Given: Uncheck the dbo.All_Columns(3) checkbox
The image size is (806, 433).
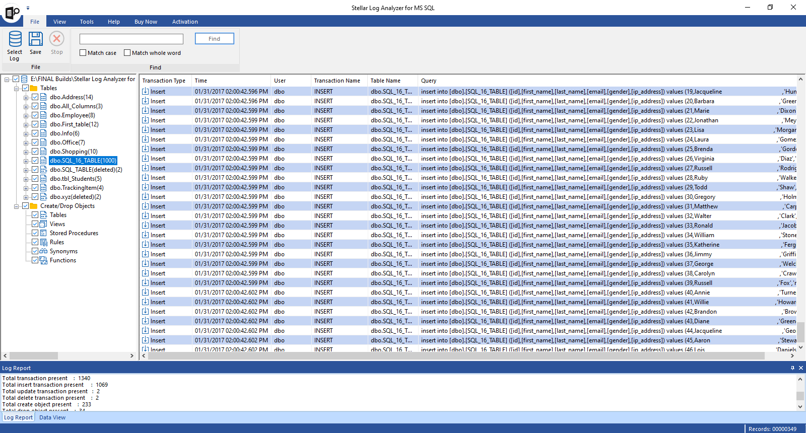Looking at the screenshot, I should click(35, 106).
